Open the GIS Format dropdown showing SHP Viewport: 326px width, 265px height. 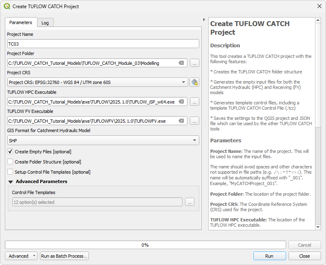tap(103, 140)
